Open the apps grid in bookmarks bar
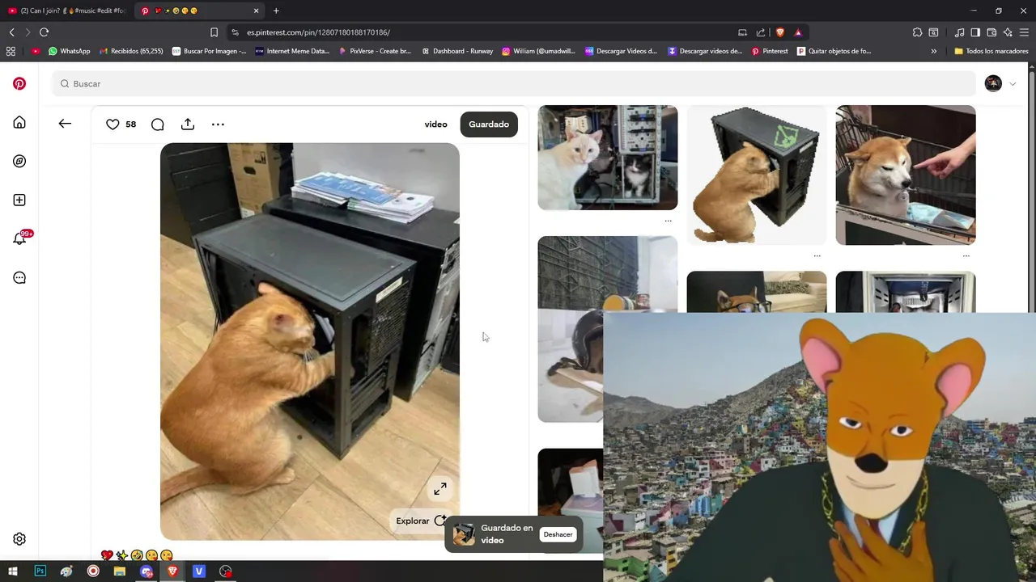This screenshot has height=582, width=1036. click(x=11, y=51)
